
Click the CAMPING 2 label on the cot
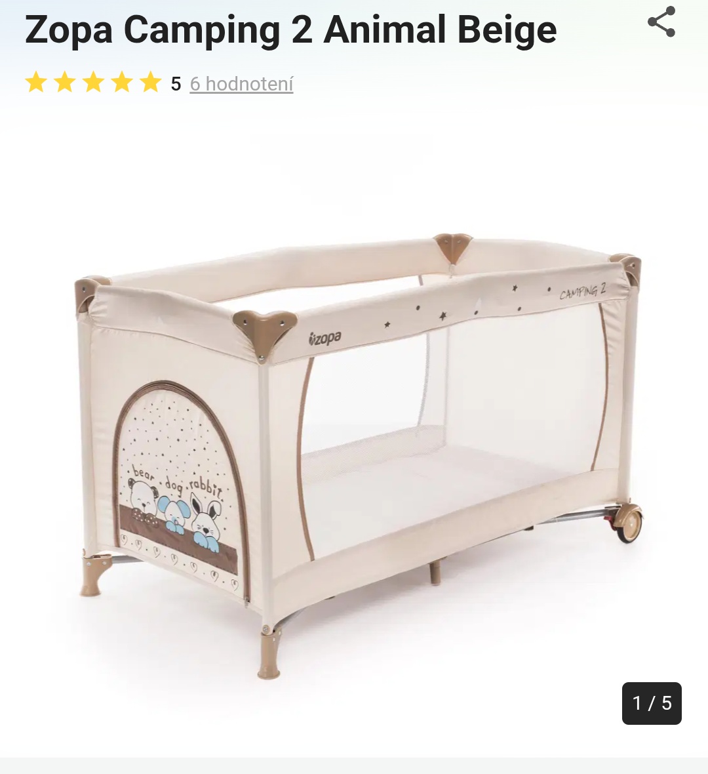tap(583, 292)
